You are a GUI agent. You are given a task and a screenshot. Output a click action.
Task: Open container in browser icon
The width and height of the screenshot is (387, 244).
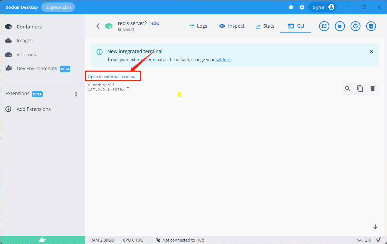[324, 26]
